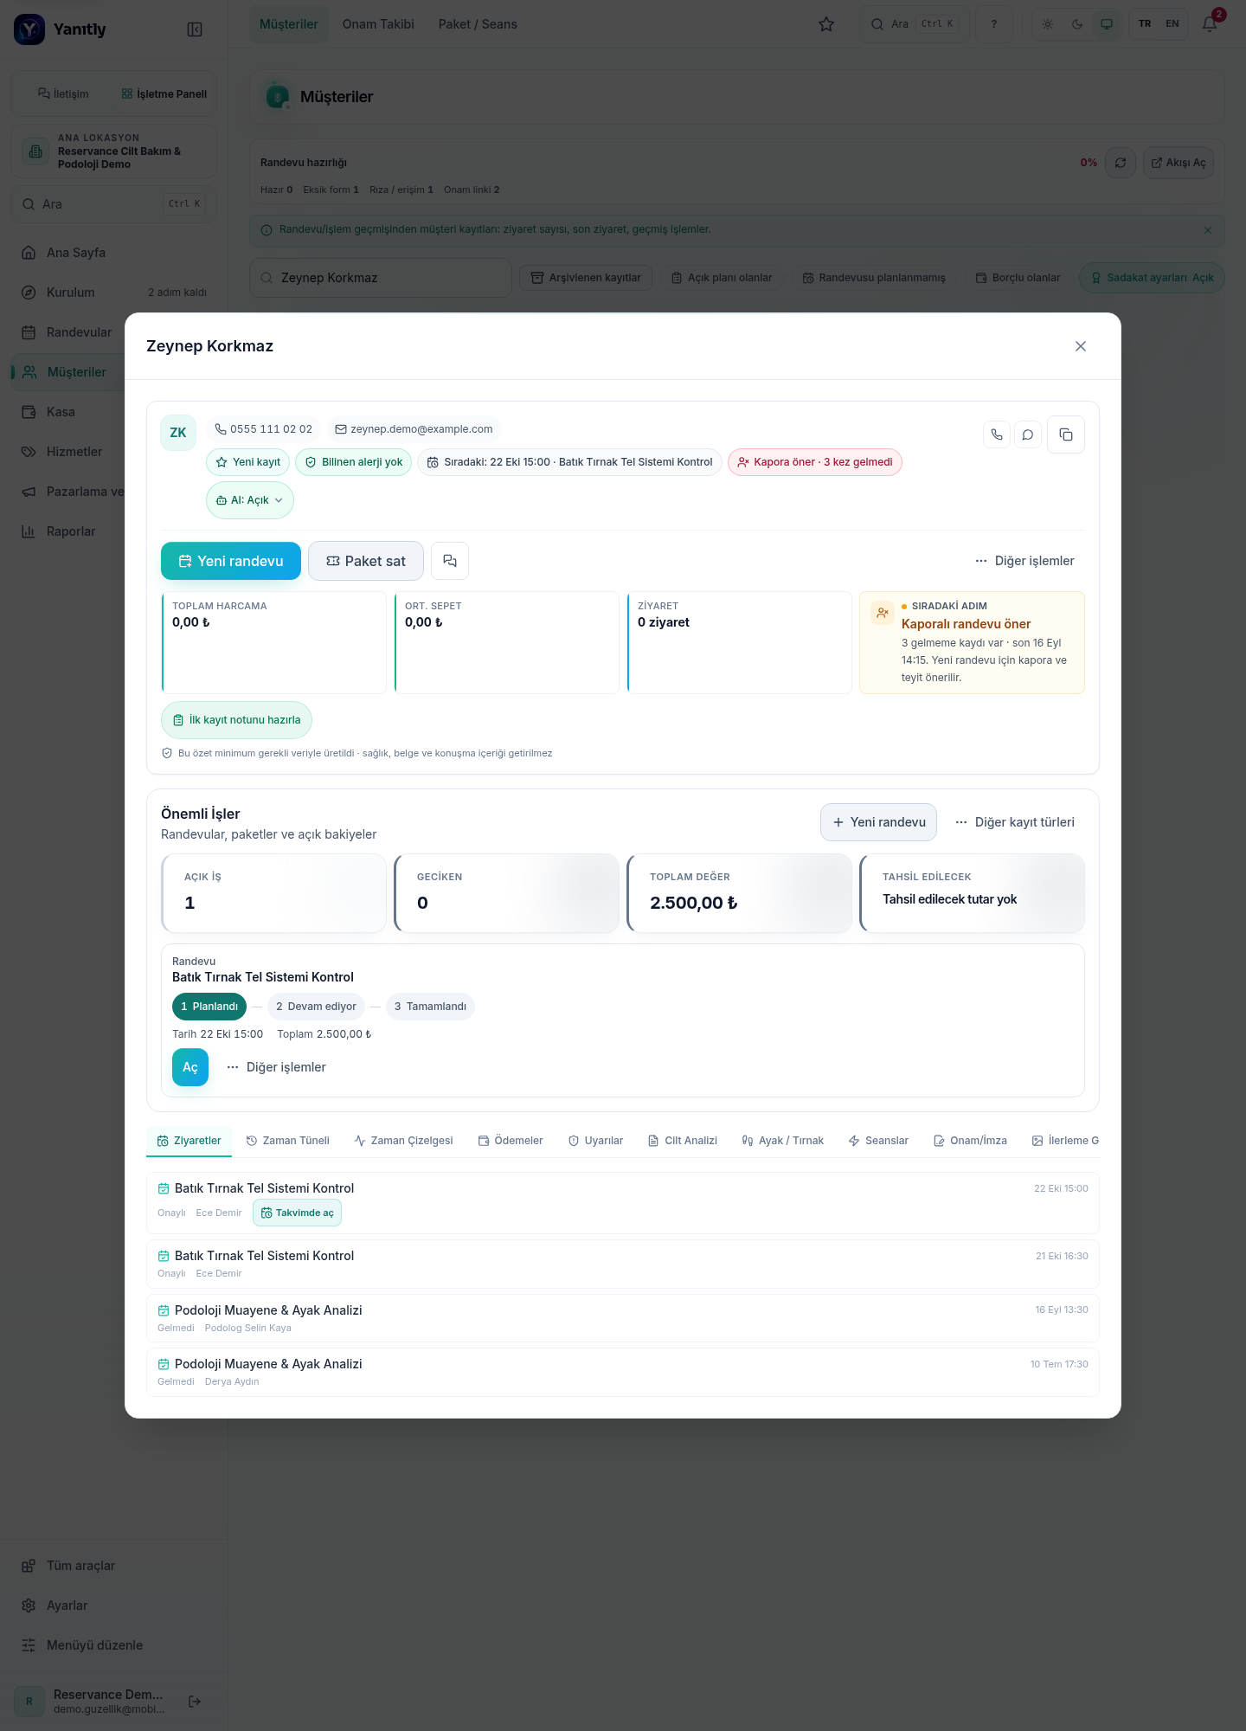The width and height of the screenshot is (1246, 1731).
Task: Click the teal Yeni randevu button
Action: pos(231,561)
